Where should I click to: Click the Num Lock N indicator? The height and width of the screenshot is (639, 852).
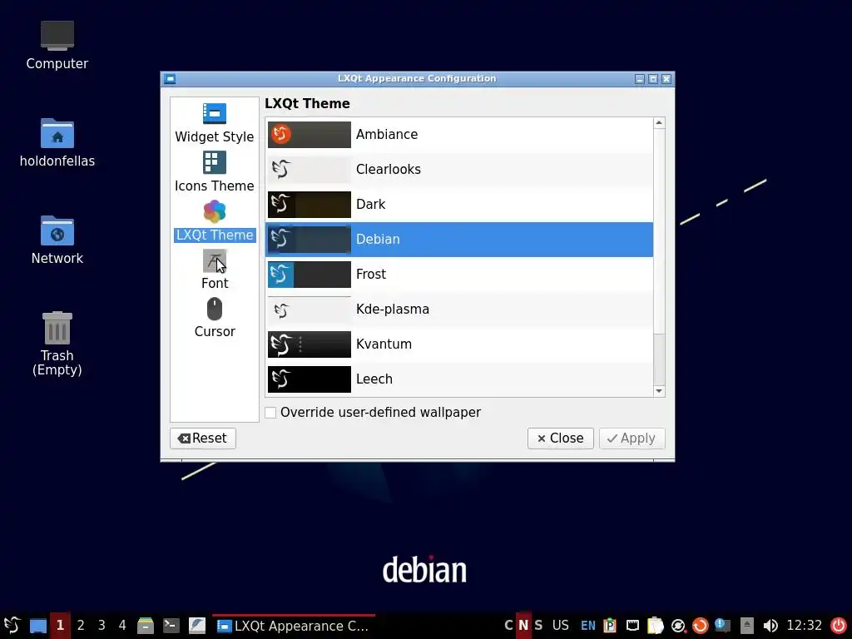coord(523,626)
